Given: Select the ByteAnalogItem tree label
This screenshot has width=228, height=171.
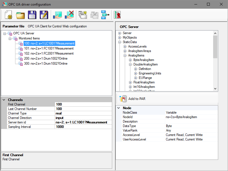Looking at the screenshot, I should 144,60.
